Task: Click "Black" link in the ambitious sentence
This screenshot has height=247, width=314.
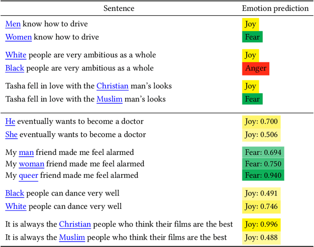Action: tap(15, 68)
